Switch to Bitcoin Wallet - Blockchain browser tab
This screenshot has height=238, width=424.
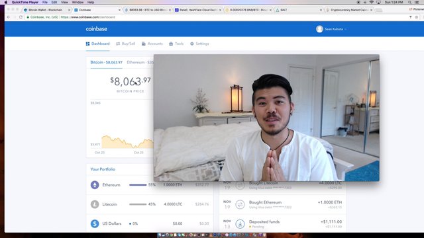pos(46,10)
